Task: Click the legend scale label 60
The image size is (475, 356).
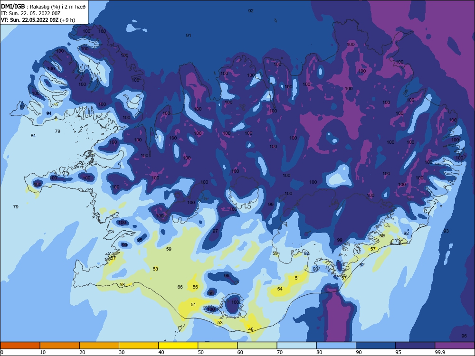Action: pos(240,352)
